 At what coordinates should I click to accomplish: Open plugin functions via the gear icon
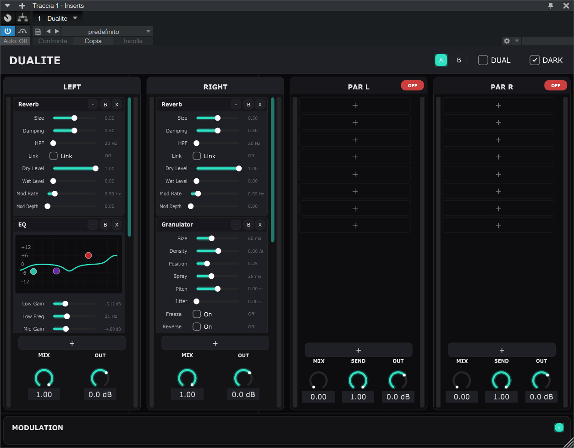(507, 41)
